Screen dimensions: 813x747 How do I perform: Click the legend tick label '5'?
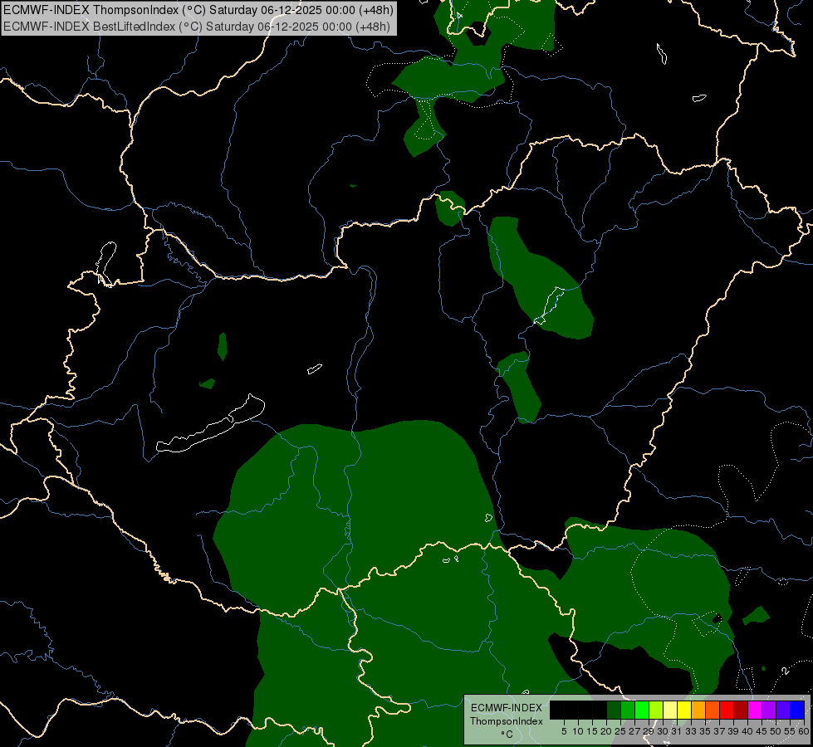click(x=564, y=731)
